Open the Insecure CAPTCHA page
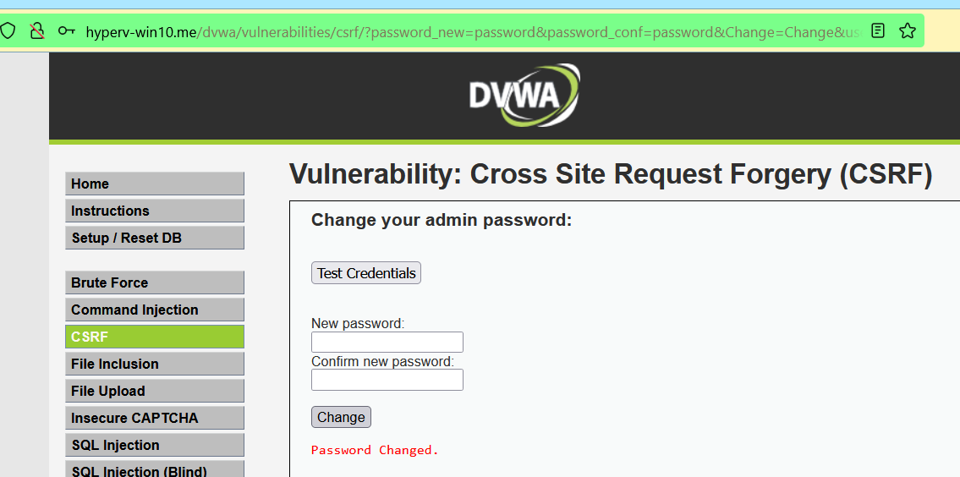The width and height of the screenshot is (960, 477). tap(154, 418)
